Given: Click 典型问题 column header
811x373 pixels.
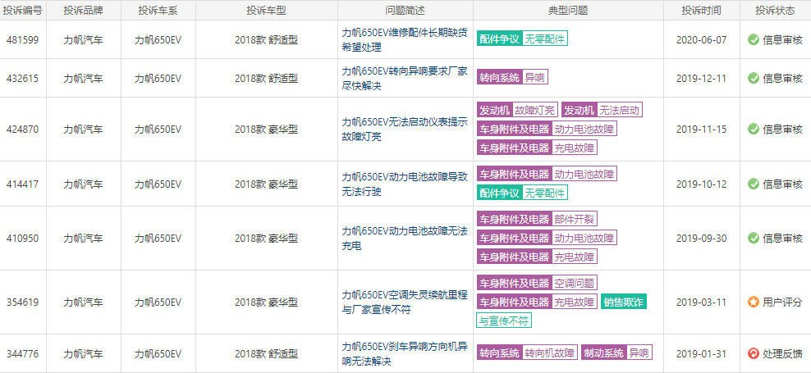Looking at the screenshot, I should coord(568,11).
